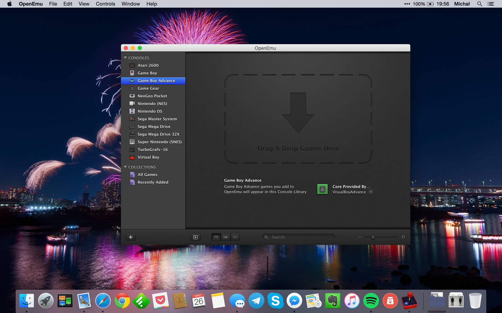The height and width of the screenshot is (313, 502).
Task: Open Virtual Boy library
Action: click(x=153, y=157)
